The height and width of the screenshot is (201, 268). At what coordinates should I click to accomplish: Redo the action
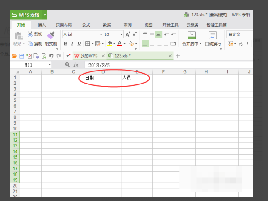coord(59,56)
